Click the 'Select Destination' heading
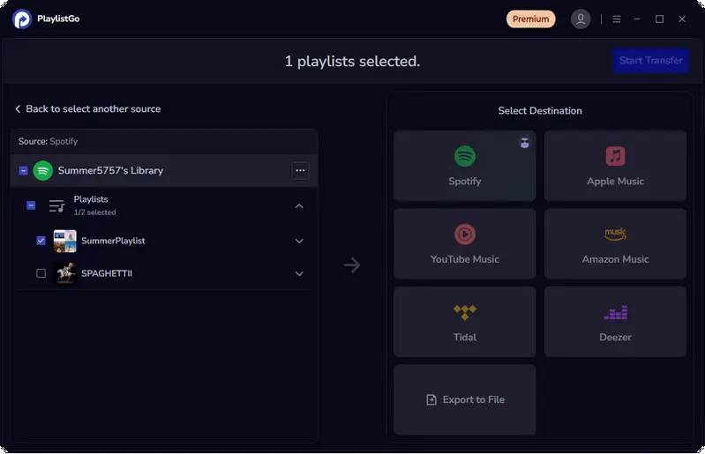Screen dimensions: 705x454 pyautogui.click(x=539, y=111)
